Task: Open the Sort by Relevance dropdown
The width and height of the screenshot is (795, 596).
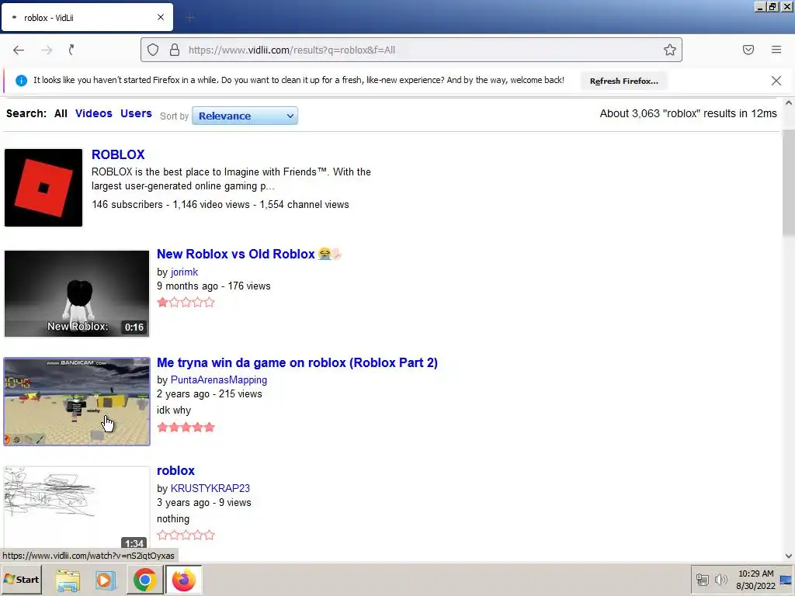Action: coord(245,116)
